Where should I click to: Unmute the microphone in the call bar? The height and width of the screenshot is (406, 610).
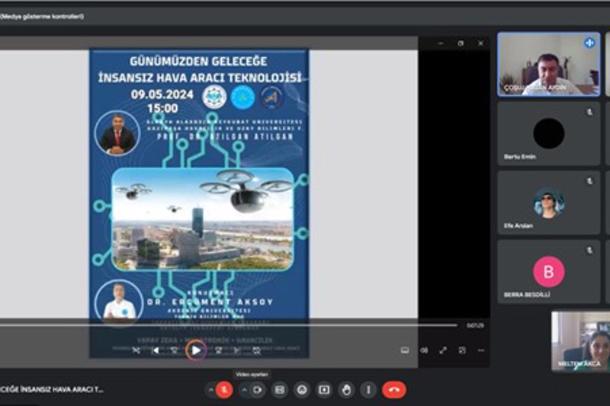tap(223, 390)
